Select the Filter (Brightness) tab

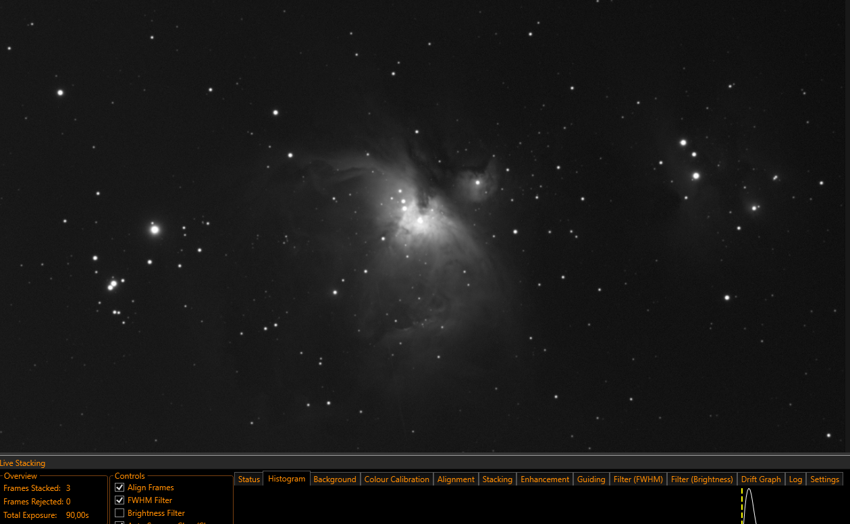[702, 479]
